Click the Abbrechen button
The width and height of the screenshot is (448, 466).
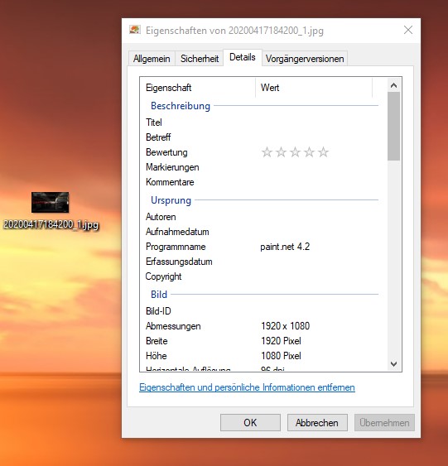point(317,423)
